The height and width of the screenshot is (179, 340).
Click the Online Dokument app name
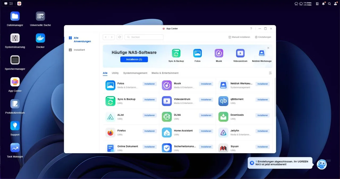(128, 146)
